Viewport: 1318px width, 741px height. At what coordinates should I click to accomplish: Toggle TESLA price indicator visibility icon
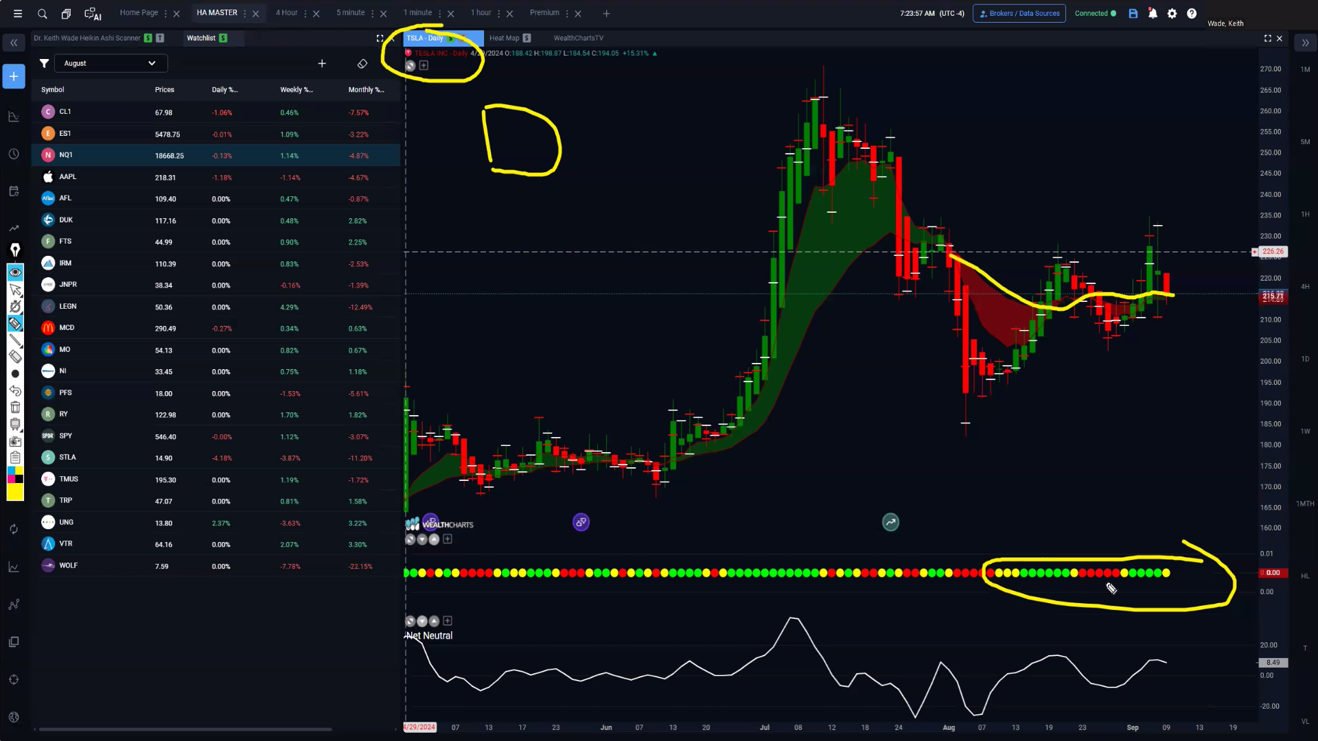(x=411, y=66)
